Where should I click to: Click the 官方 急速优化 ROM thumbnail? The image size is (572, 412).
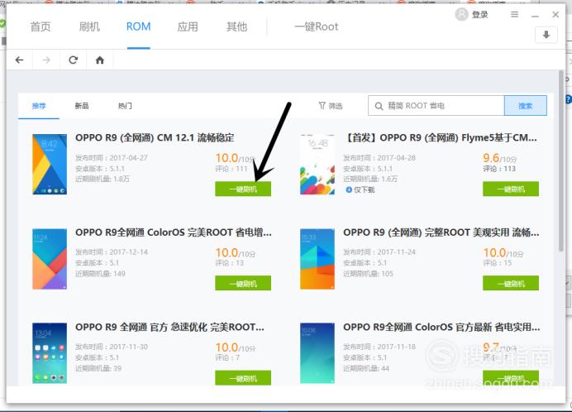tap(50, 353)
